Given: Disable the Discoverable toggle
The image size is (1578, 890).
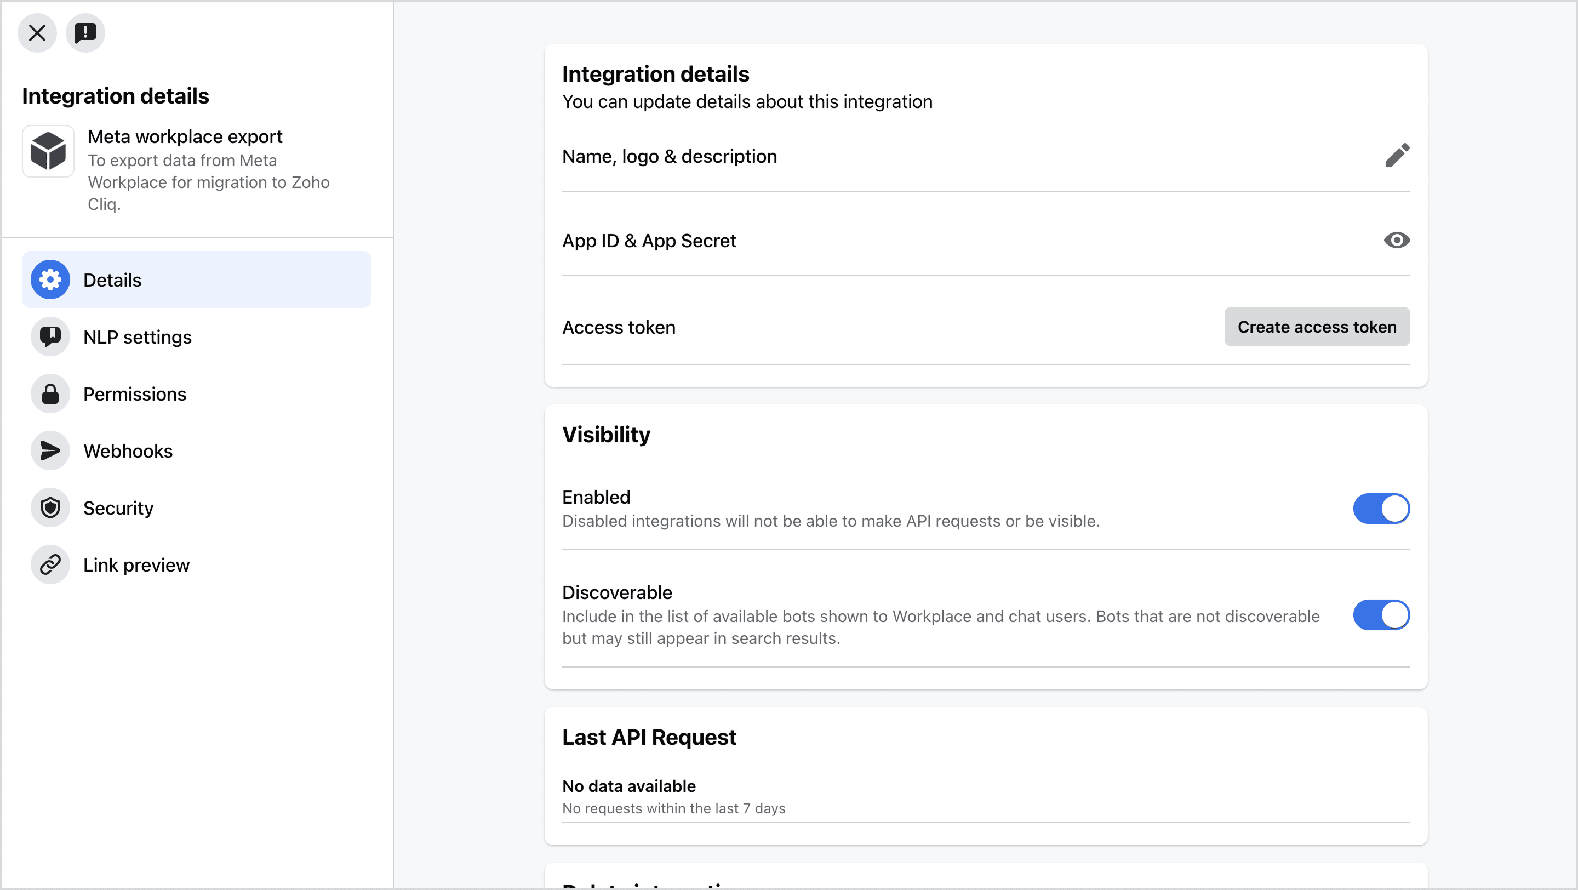Looking at the screenshot, I should pyautogui.click(x=1381, y=615).
